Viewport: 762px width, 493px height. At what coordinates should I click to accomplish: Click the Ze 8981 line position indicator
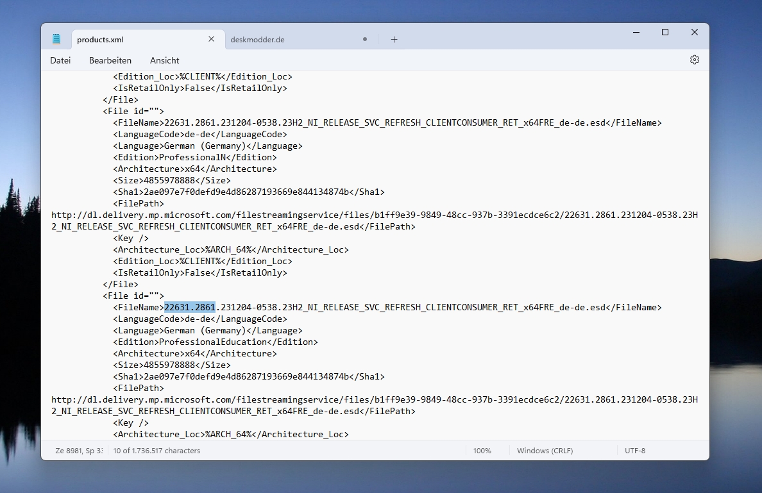click(x=79, y=451)
